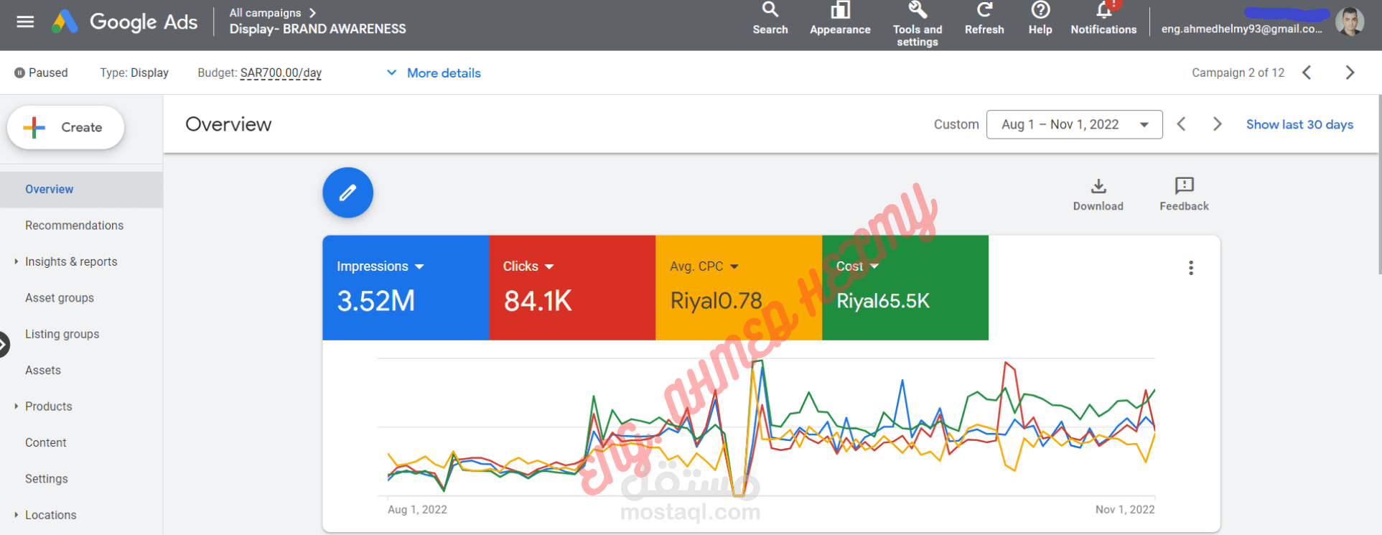Viewport: 1382px width, 535px height.
Task: Click Show last 30 days link
Action: 1299,124
